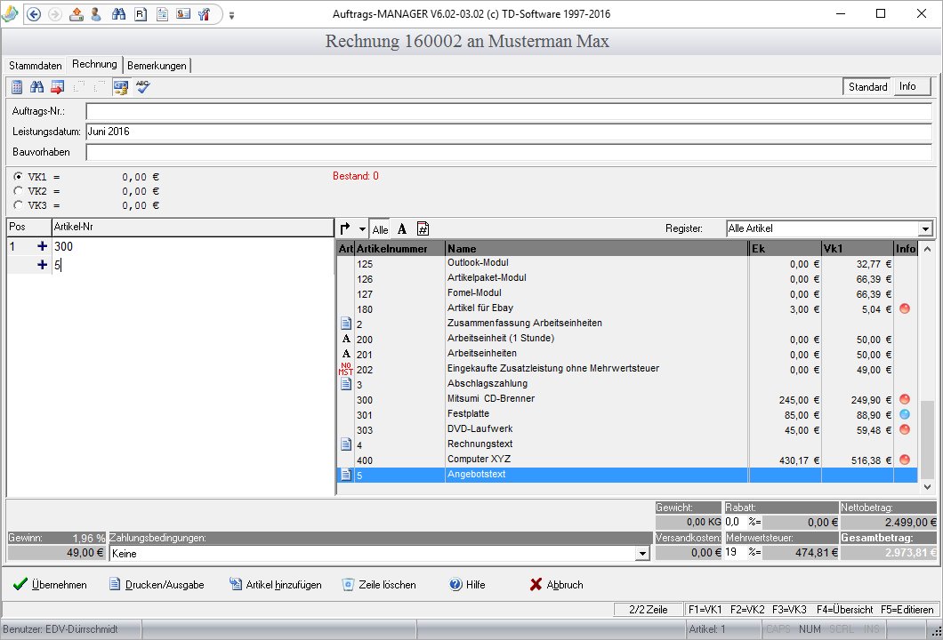Select the VK1 price radio button
This screenshot has height=640, width=943.
point(18,177)
